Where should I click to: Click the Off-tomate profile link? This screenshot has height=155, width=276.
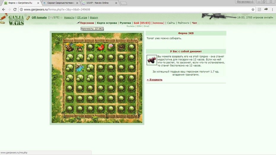pos(39,17)
